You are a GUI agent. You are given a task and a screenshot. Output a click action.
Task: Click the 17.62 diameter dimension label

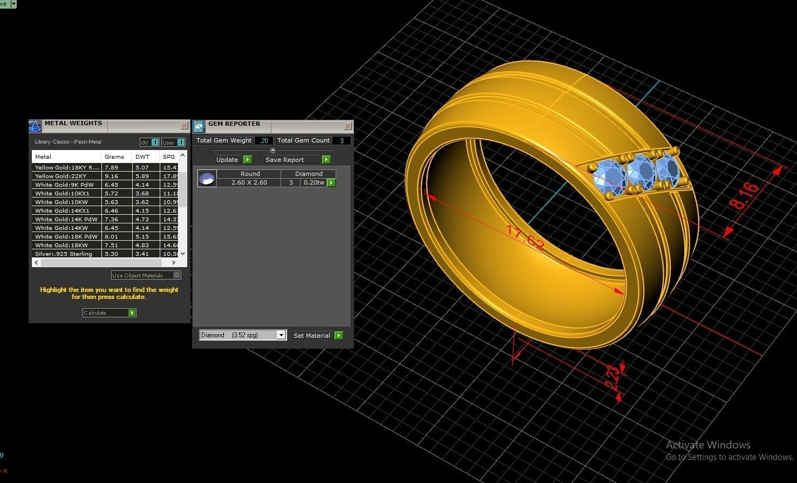[x=525, y=237]
